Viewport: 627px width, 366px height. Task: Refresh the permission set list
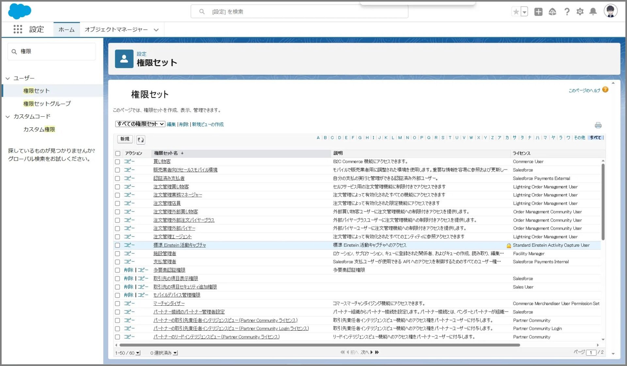(x=141, y=140)
